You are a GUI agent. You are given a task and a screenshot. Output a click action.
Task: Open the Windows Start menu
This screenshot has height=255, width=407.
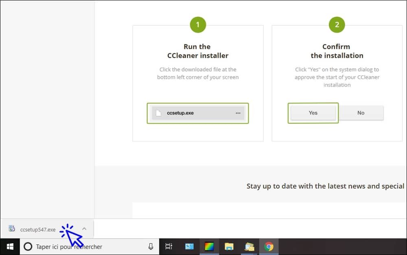click(10, 247)
